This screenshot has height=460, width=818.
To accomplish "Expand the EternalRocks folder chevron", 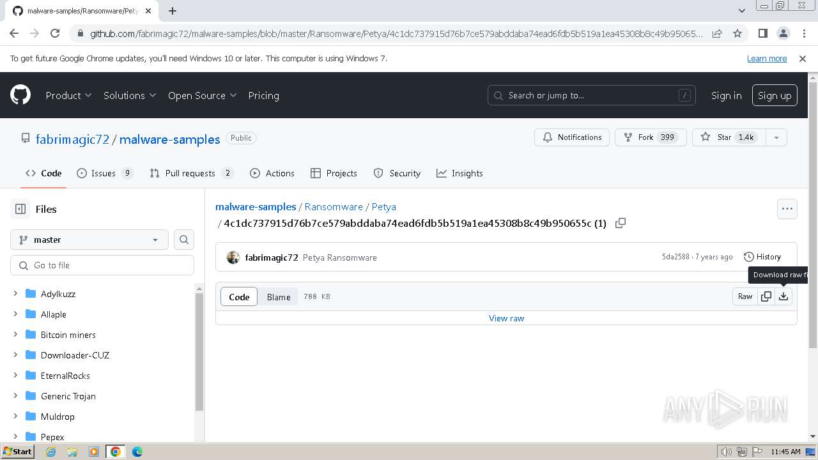I will click(x=15, y=376).
